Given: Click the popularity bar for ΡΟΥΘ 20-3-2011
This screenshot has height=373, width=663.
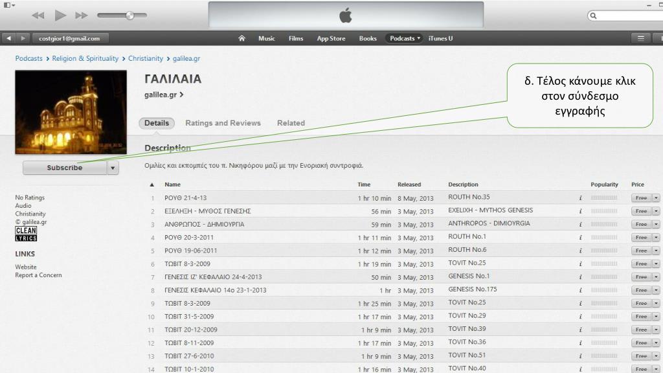Looking at the screenshot, I should coord(604,237).
